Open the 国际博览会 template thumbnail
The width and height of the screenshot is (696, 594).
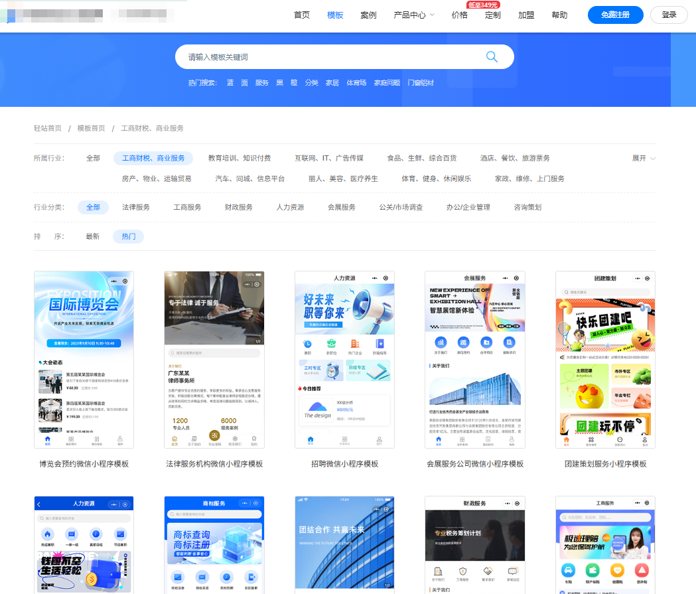84,360
